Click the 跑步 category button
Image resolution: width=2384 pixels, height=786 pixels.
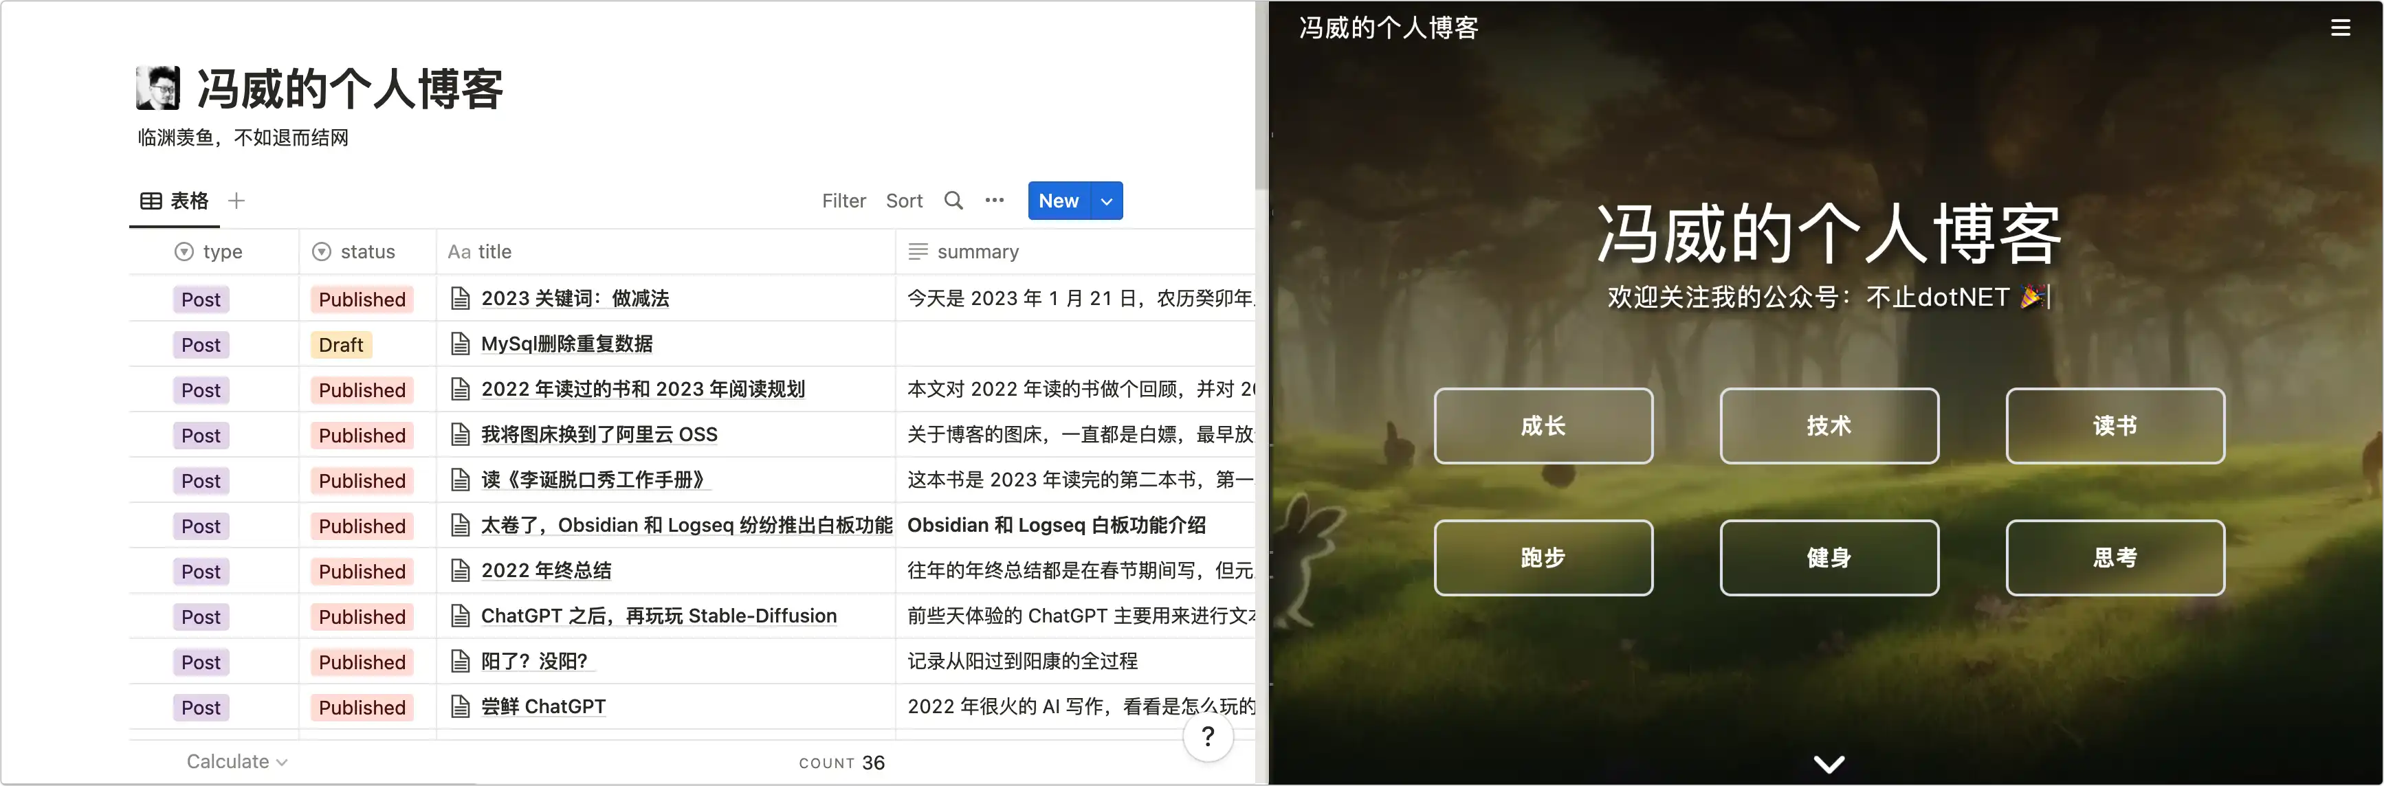1543,558
